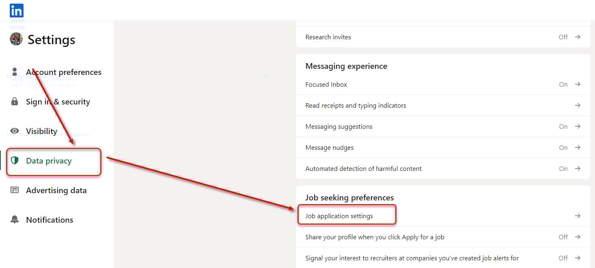The height and width of the screenshot is (268, 595).
Task: Select the person icon beside Account preferences
Action: coord(15,72)
